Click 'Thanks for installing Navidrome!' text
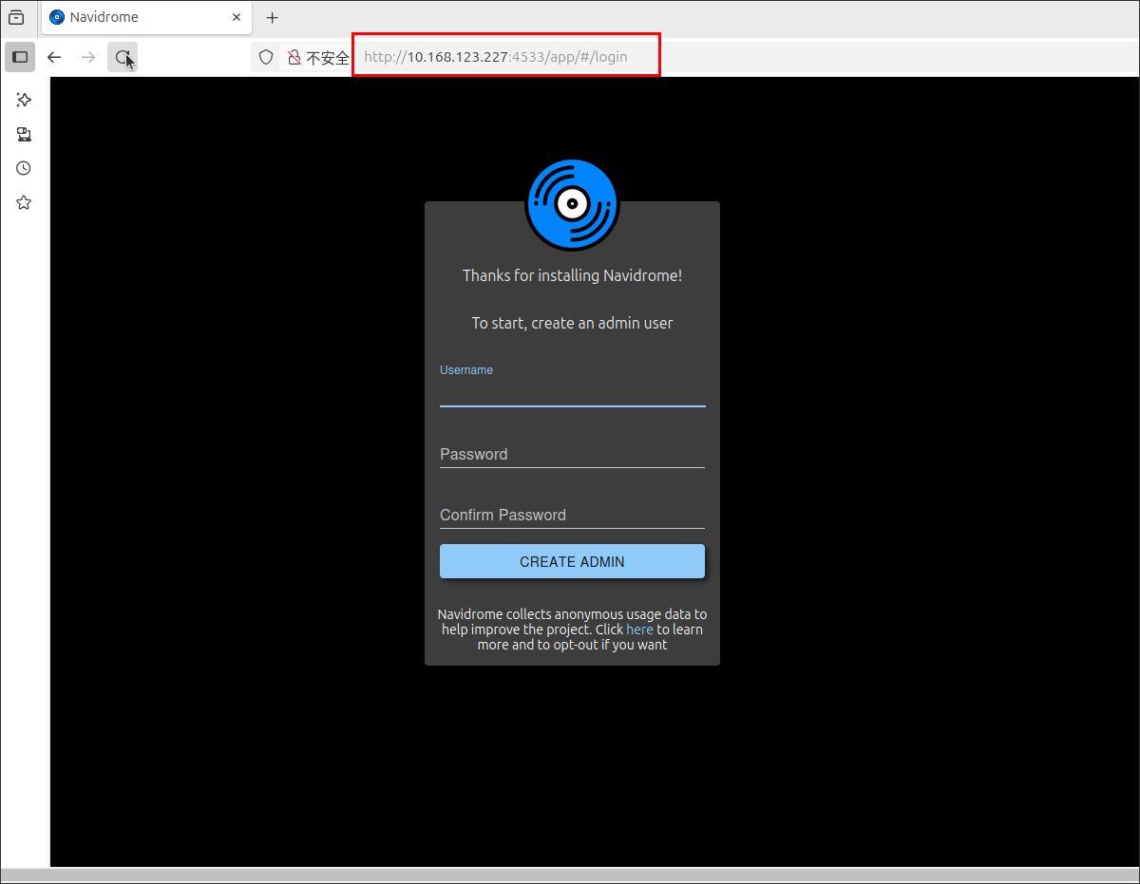The width and height of the screenshot is (1140, 884). 572,275
